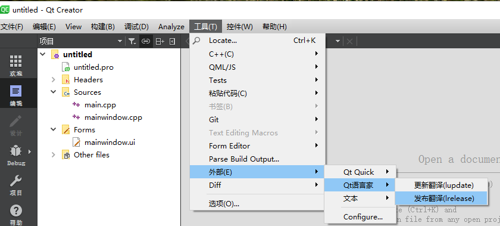Choose 选项(O)... menu entry
500x226 pixels.
[x=258, y=203]
